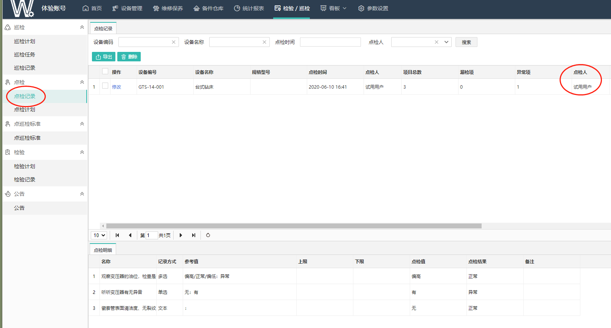Click the 异常项 value 1

click(x=518, y=87)
